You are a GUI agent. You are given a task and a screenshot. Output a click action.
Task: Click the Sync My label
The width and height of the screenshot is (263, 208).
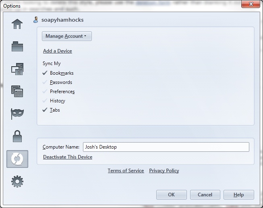click(x=52, y=63)
